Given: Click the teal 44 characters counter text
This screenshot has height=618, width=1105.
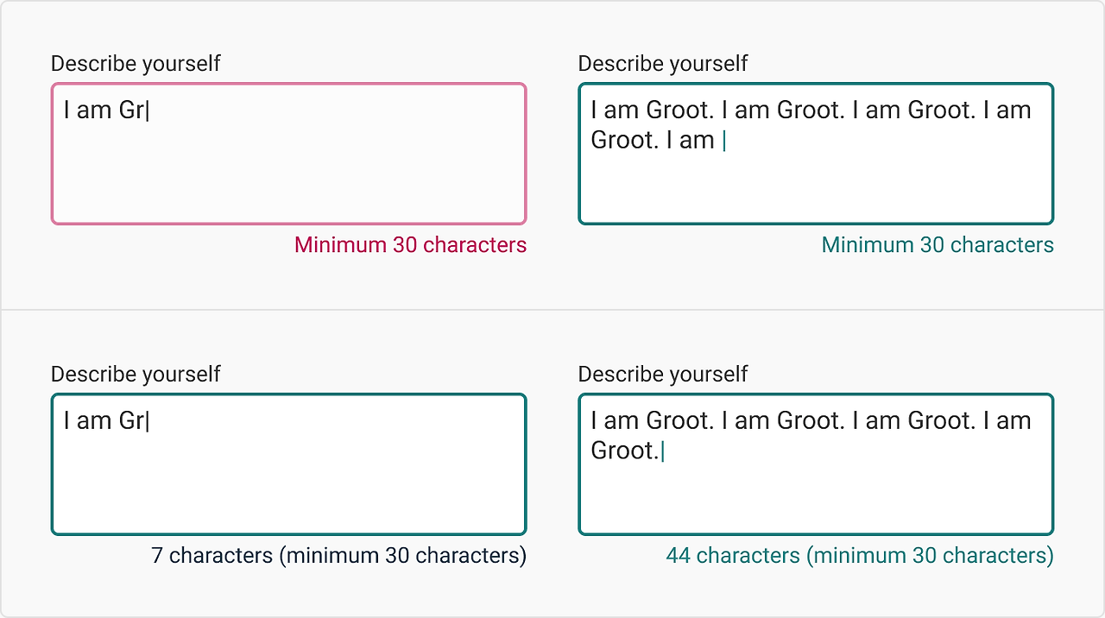Looking at the screenshot, I should [x=860, y=556].
